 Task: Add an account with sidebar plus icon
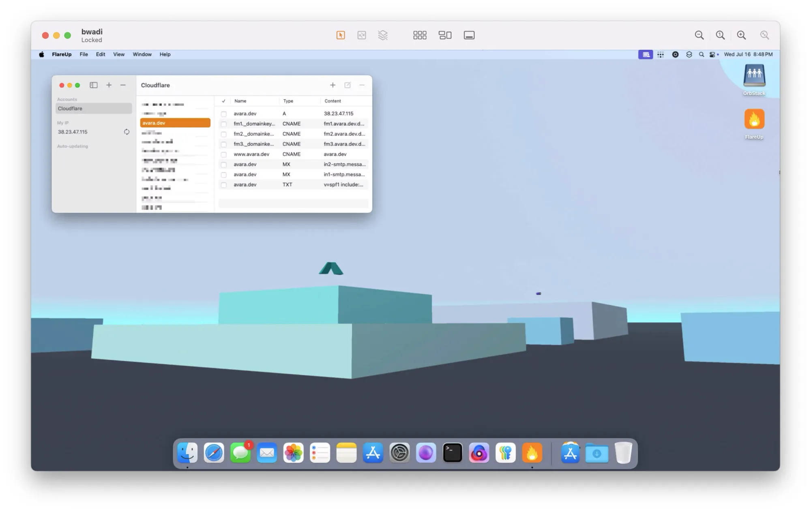coord(109,85)
